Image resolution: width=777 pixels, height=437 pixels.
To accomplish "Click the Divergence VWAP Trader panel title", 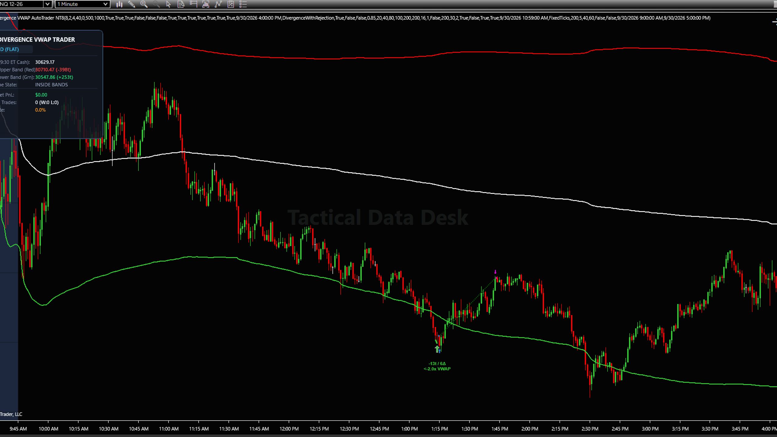I will (37, 39).
